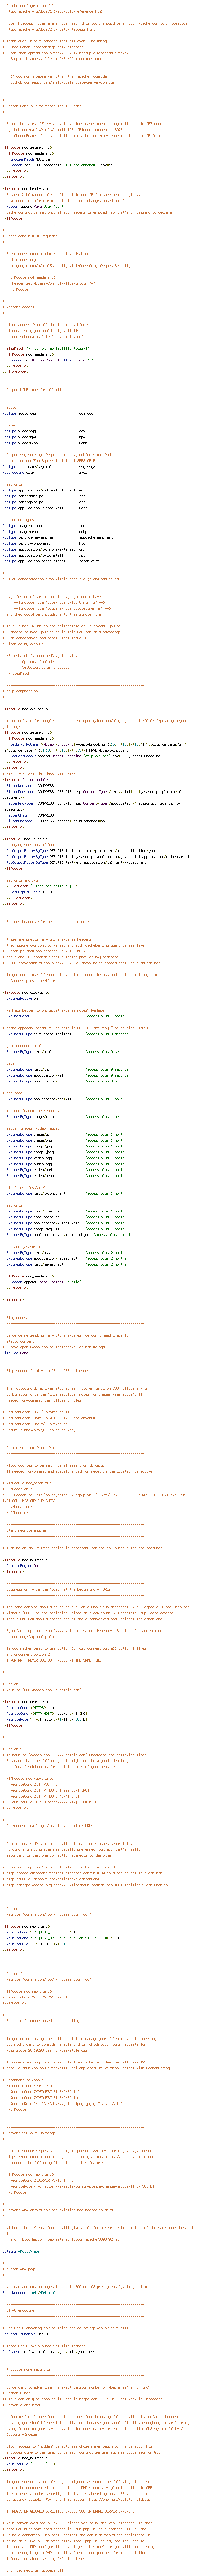Open the httpd.apache.org quickreference.html URL

pyautogui.click(x=53, y=11)
